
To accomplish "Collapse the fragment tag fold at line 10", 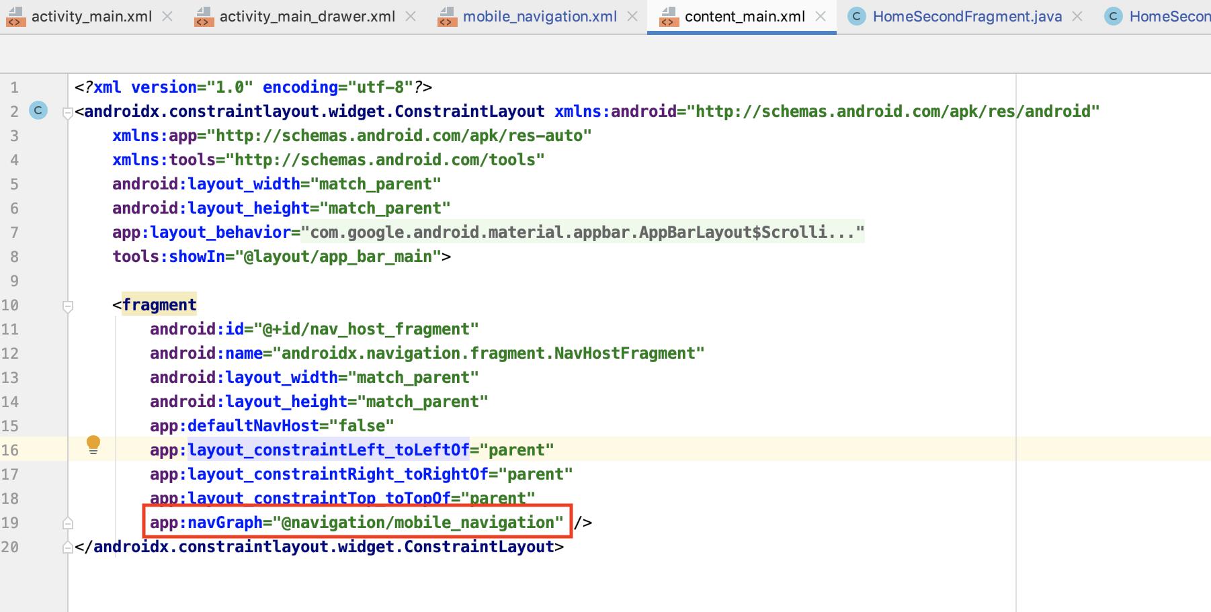I will tap(67, 306).
